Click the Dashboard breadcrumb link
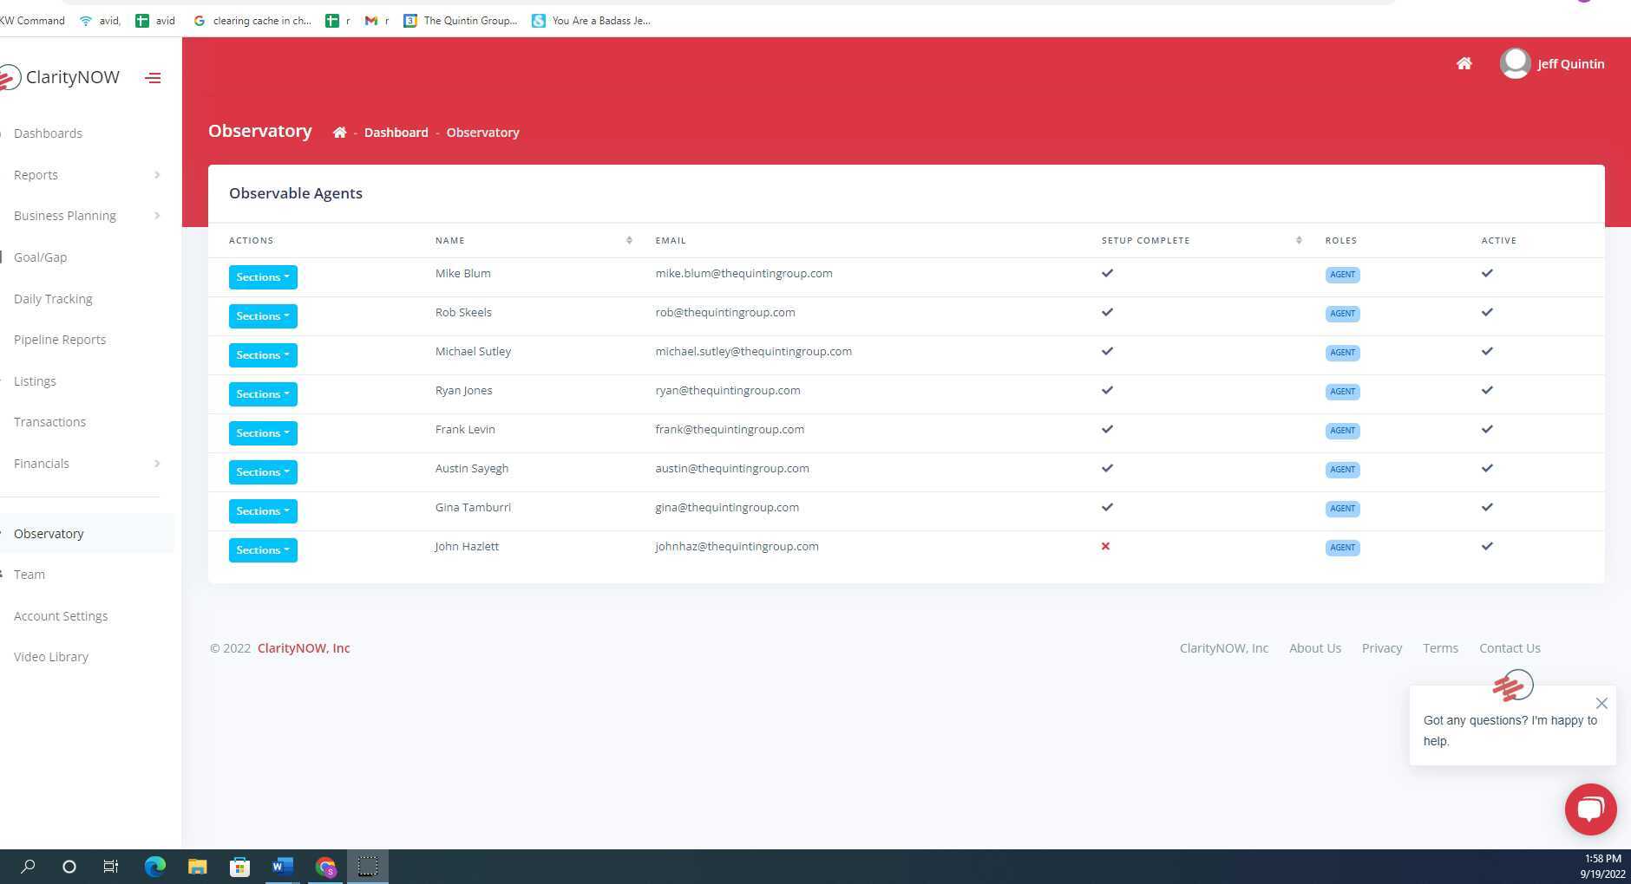The width and height of the screenshot is (1631, 884). 396,133
